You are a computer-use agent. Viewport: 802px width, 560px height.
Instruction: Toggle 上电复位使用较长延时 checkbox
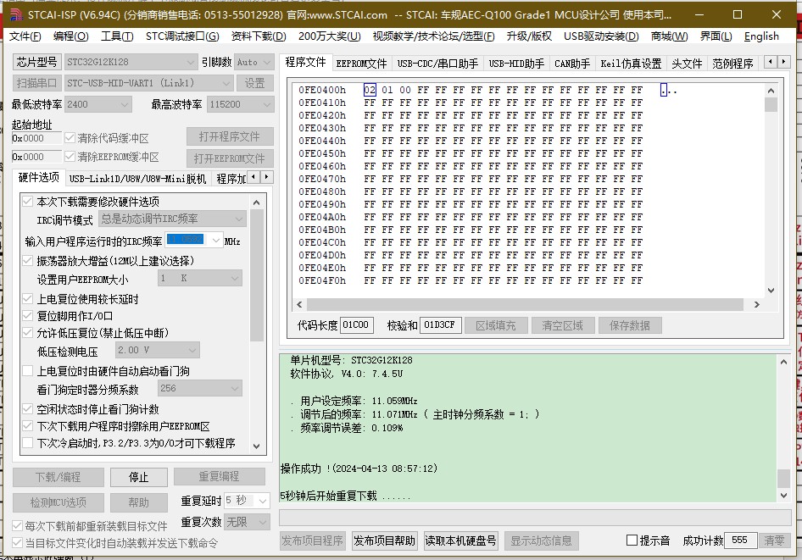pyautogui.click(x=28, y=299)
